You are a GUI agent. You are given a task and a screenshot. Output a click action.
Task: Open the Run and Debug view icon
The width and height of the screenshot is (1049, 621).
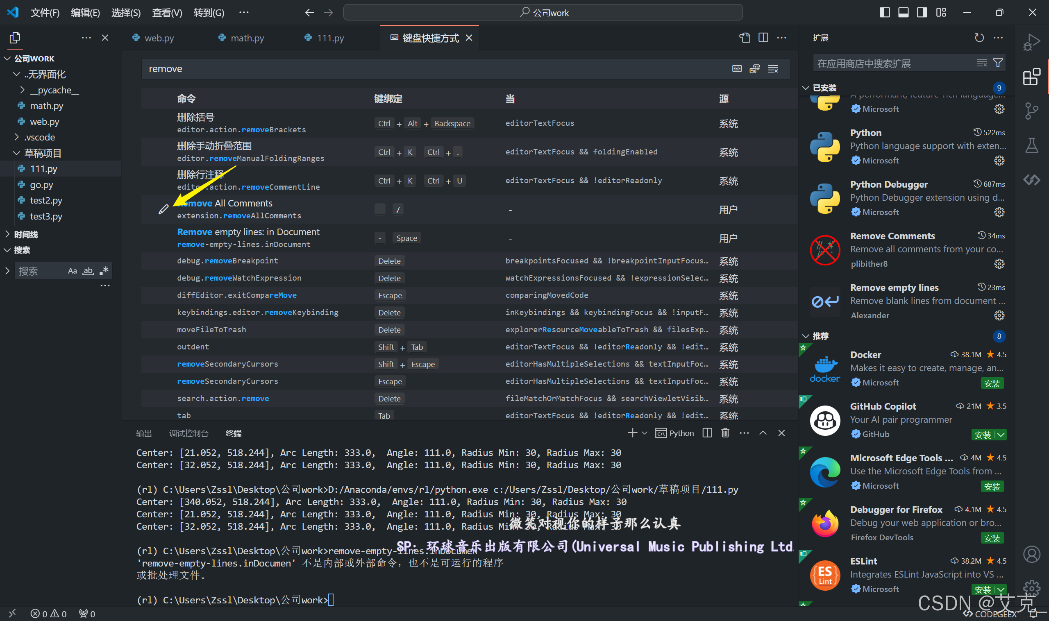1031,42
